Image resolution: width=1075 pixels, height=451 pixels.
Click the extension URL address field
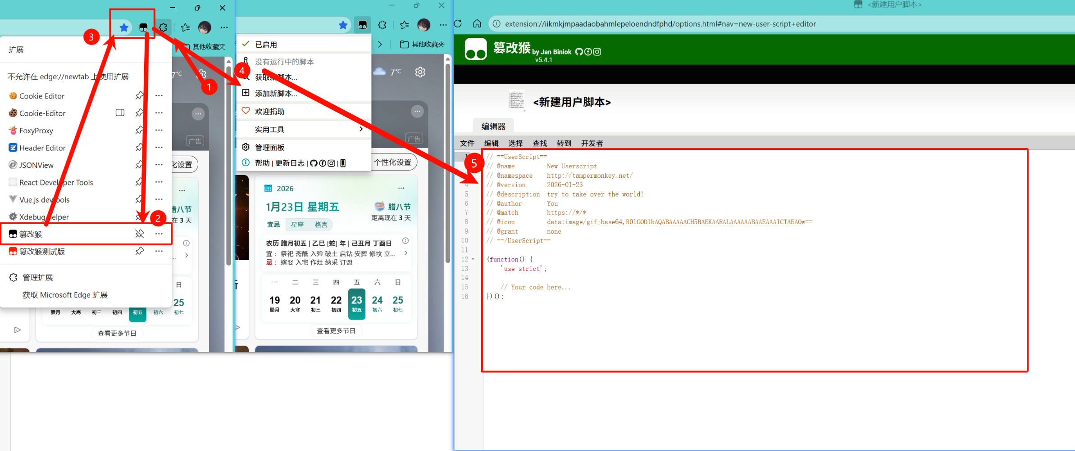tap(660, 24)
